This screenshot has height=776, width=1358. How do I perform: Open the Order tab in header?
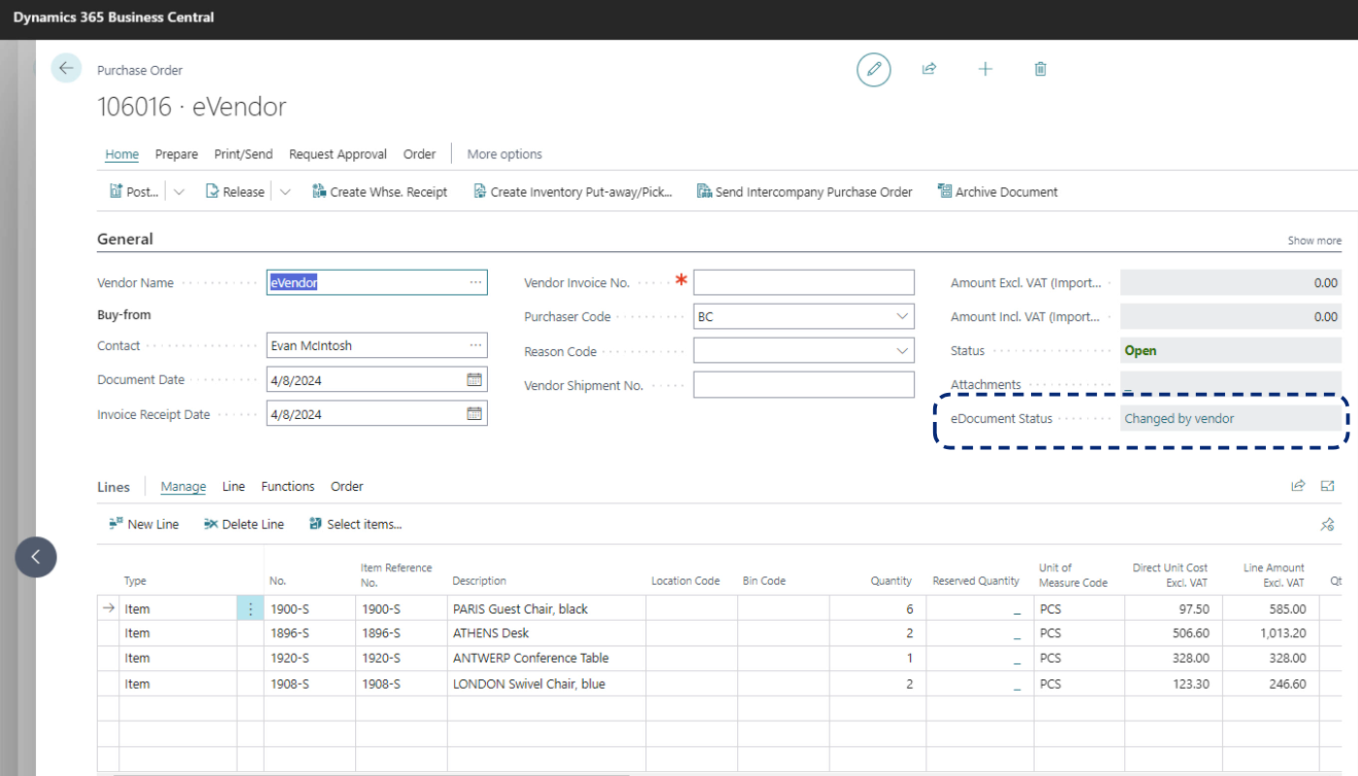(420, 154)
